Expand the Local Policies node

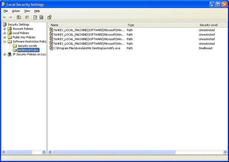(x=5, y=33)
